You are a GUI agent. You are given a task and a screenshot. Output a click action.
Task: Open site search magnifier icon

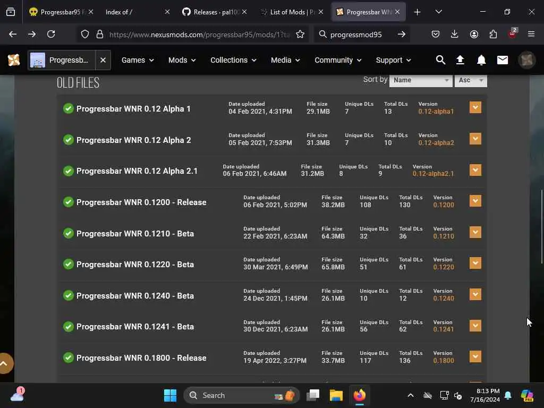(x=440, y=60)
